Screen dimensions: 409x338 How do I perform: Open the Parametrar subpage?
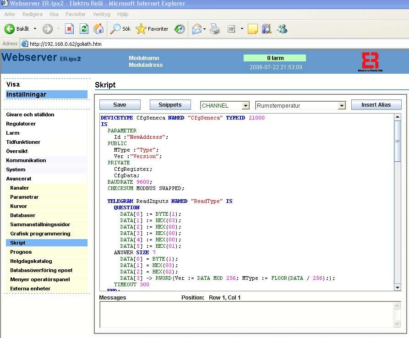point(47,197)
